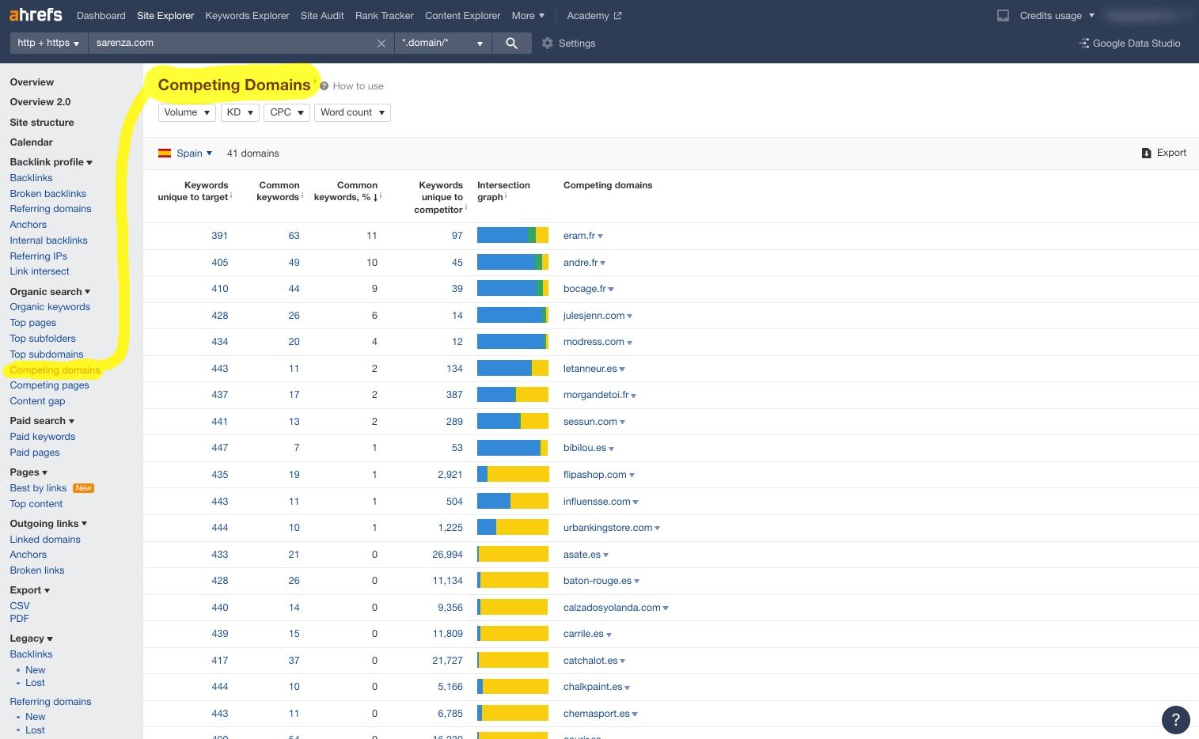Open the Overview 2.0 sidebar item

(40, 102)
